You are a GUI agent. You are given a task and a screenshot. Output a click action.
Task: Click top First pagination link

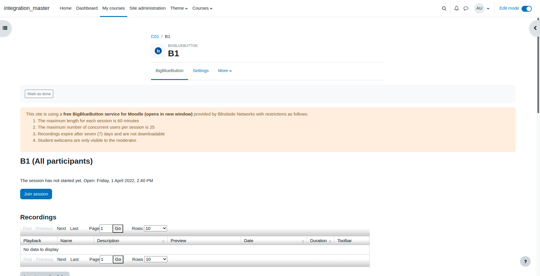tap(27, 228)
